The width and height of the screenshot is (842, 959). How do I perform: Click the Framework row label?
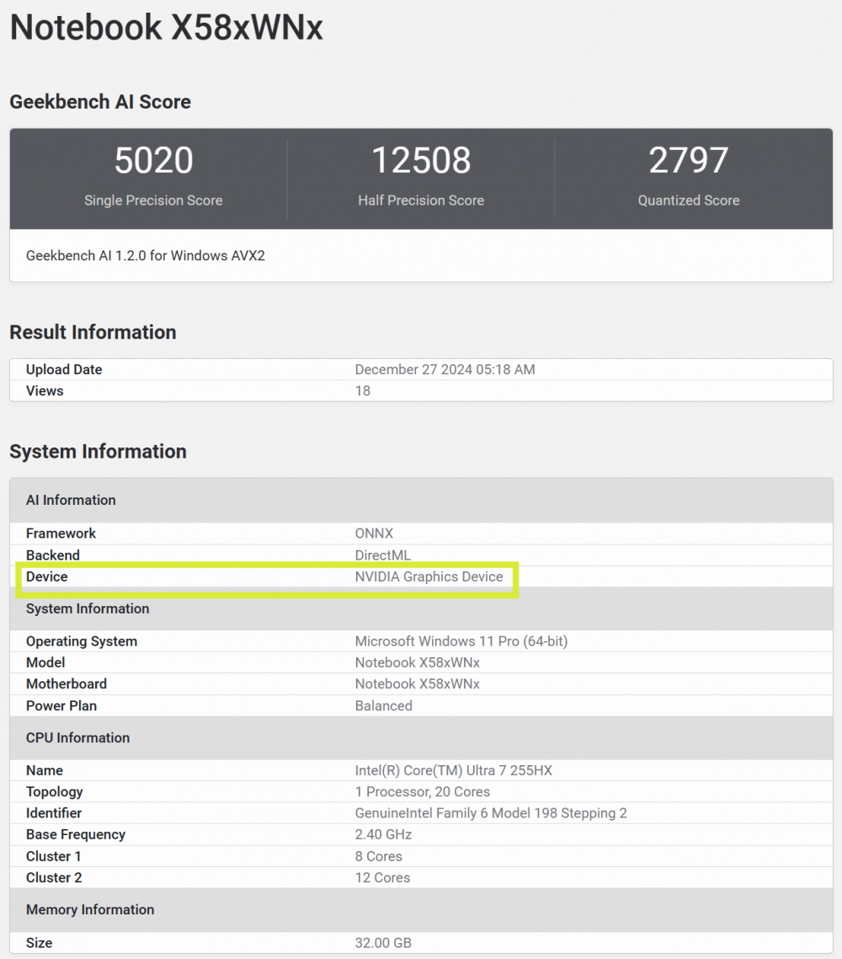click(61, 533)
